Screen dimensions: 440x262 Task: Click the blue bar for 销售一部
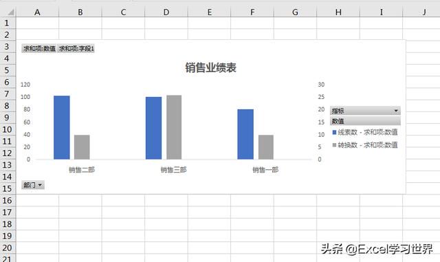click(245, 134)
